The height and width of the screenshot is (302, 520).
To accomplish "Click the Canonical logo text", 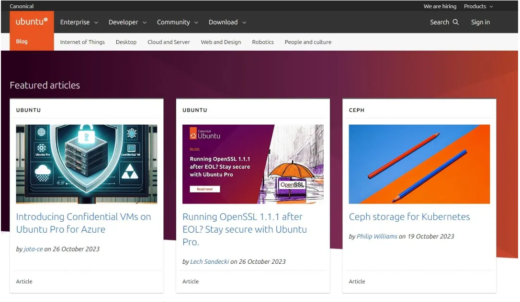I will (22, 6).
